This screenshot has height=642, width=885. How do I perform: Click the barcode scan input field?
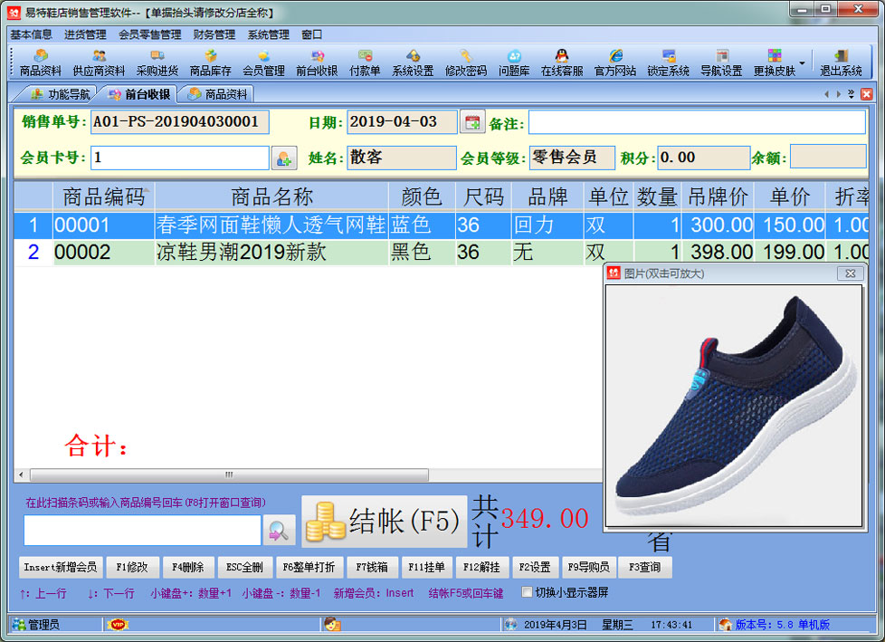[x=142, y=531]
